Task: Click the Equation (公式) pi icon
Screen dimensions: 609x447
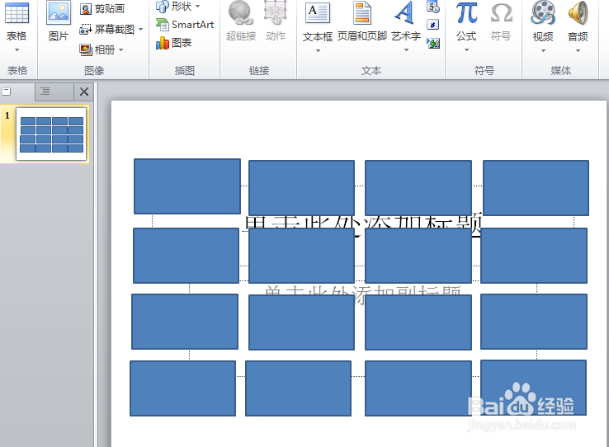Action: point(466,13)
